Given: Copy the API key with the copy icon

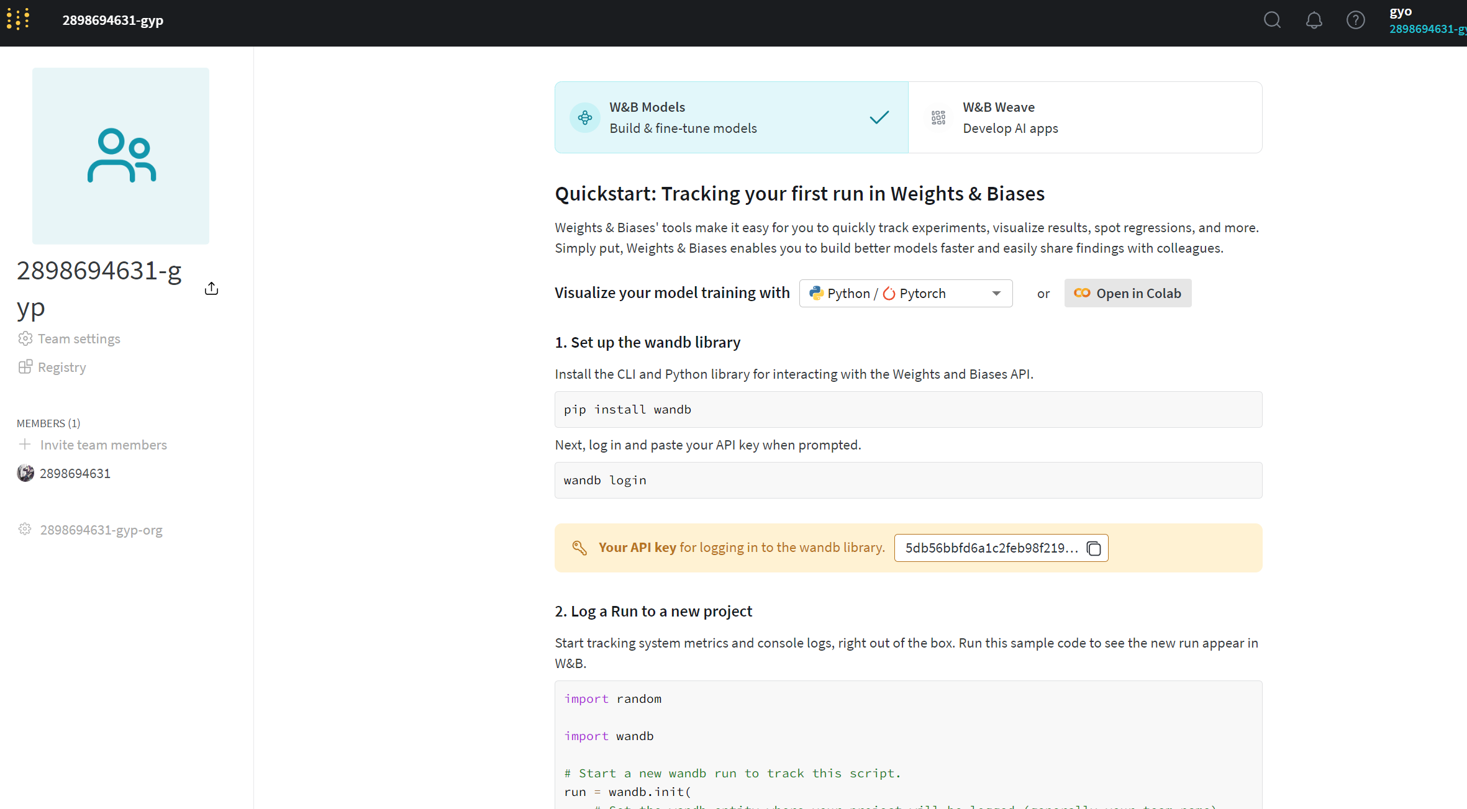Looking at the screenshot, I should point(1094,548).
